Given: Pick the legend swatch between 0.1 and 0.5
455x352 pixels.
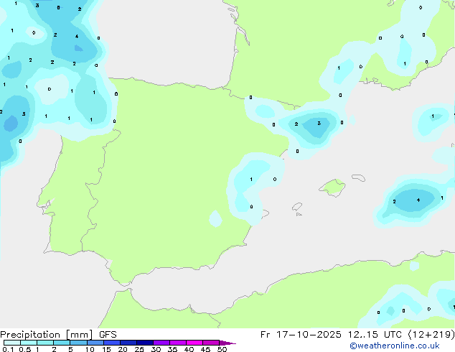Looking at the screenshot, I should click(12, 343).
